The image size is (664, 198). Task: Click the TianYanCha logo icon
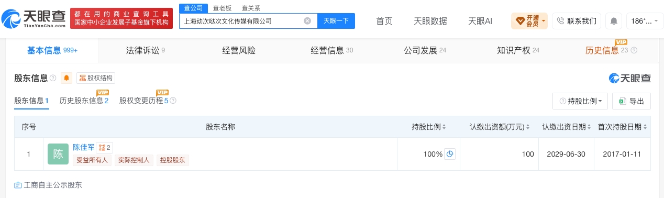[11, 21]
